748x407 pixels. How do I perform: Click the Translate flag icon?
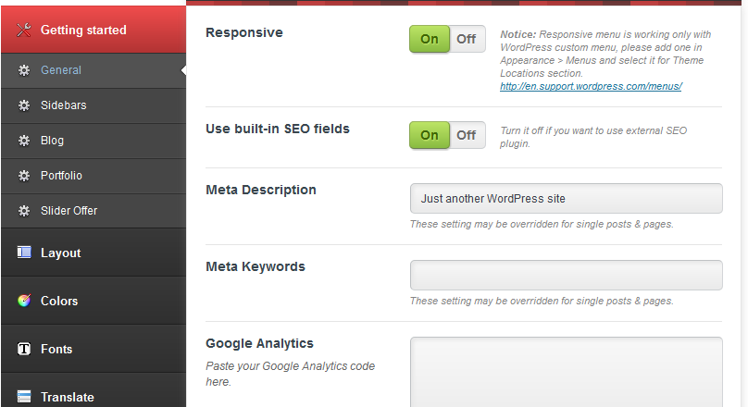click(x=24, y=397)
